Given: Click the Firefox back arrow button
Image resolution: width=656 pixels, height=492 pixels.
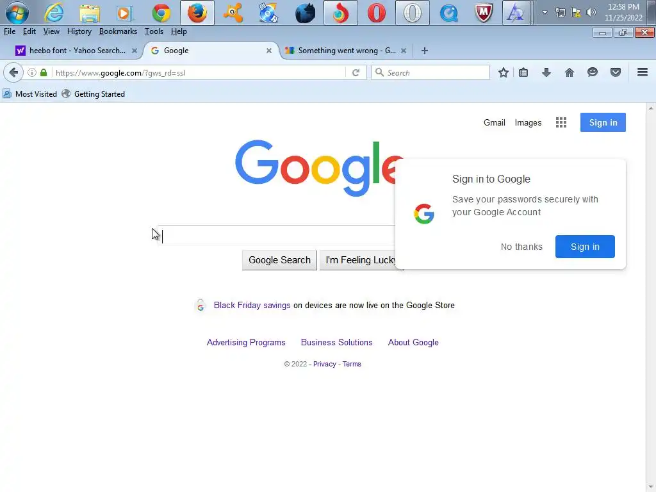Looking at the screenshot, I should coord(13,72).
